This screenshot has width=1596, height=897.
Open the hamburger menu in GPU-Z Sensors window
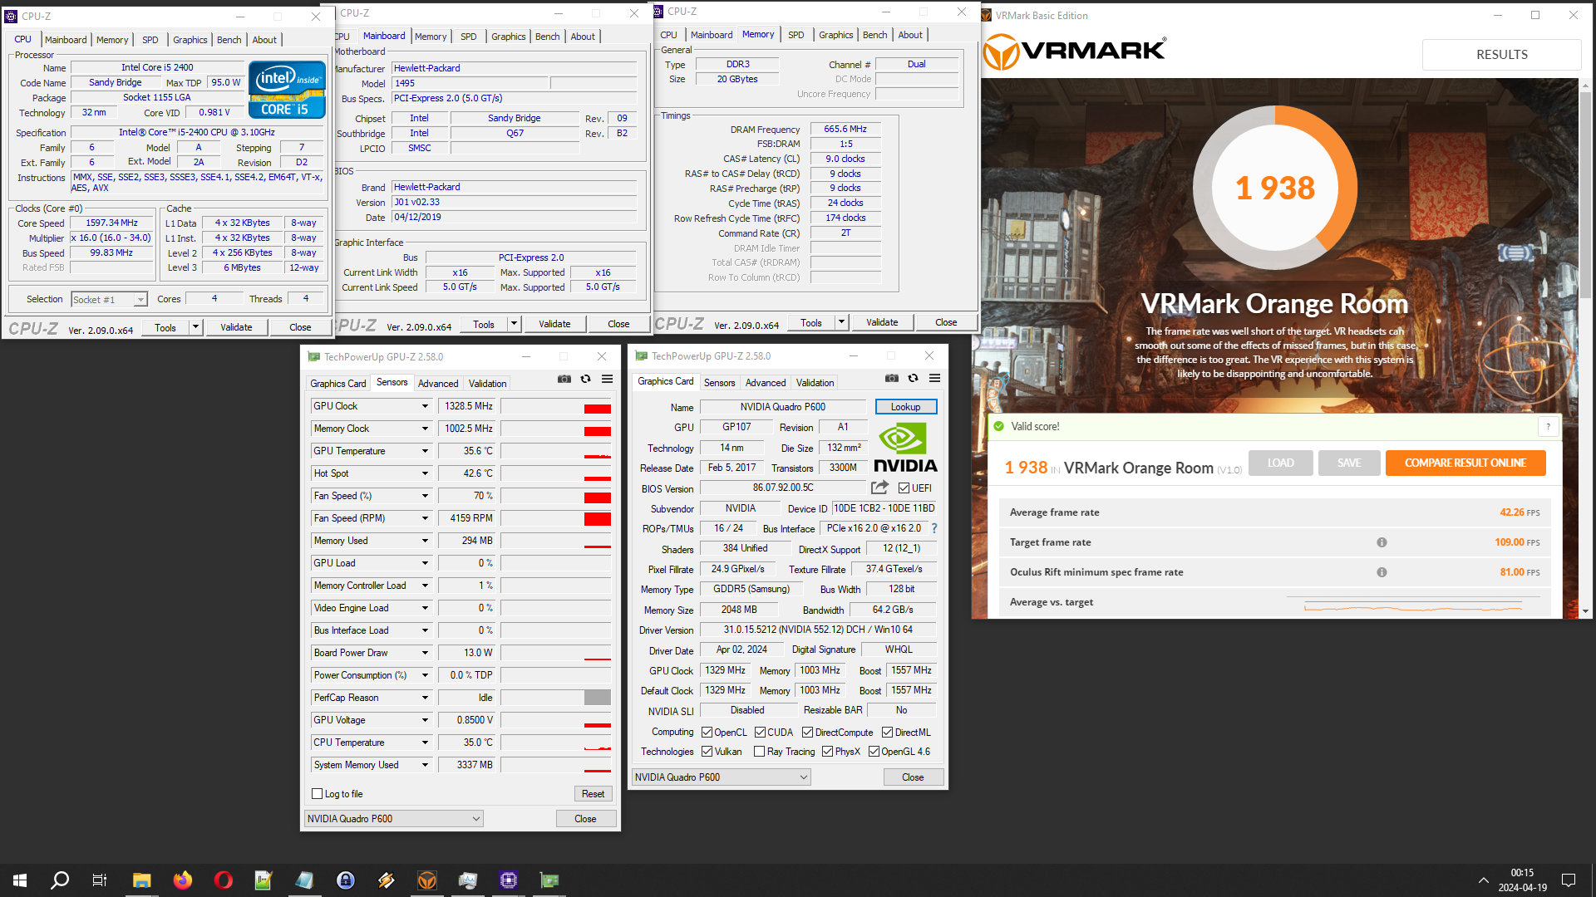pos(608,380)
